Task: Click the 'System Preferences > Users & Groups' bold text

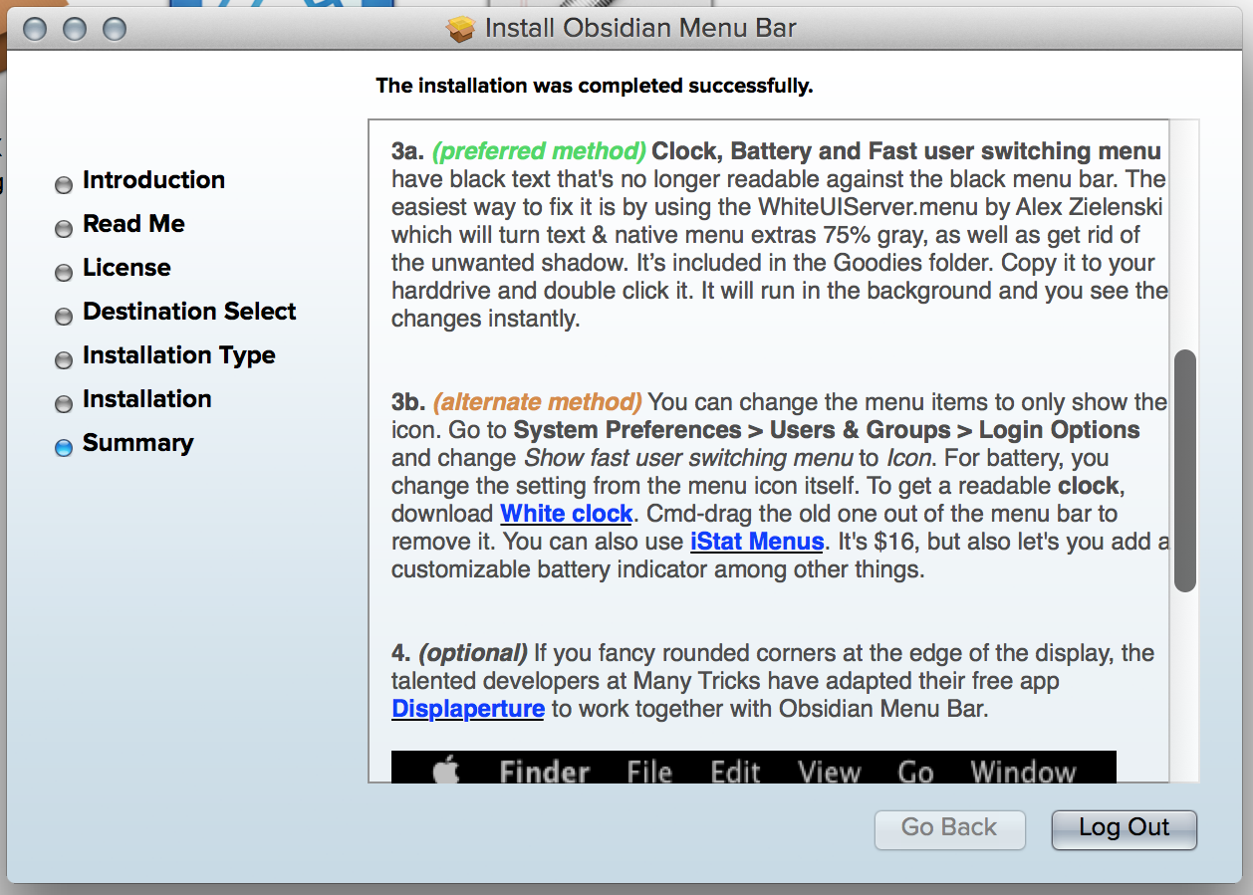Action: click(x=732, y=430)
